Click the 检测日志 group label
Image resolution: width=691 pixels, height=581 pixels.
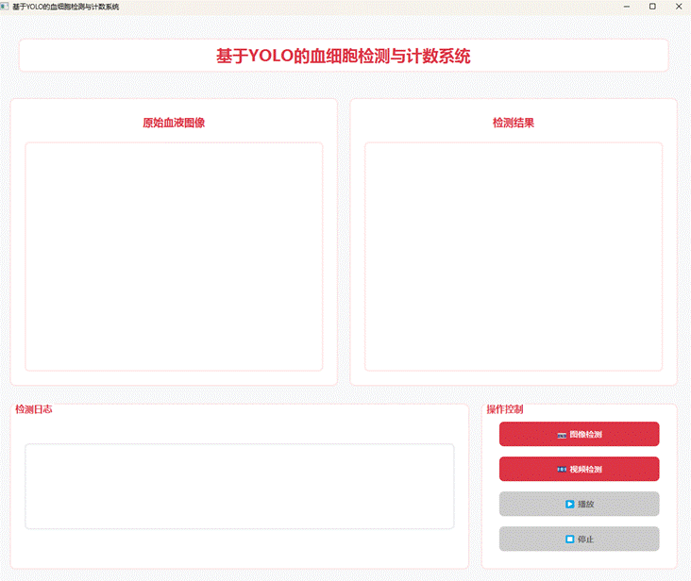[x=34, y=409]
